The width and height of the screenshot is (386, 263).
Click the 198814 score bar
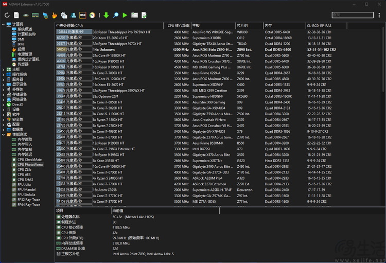pyautogui.click(x=74, y=32)
